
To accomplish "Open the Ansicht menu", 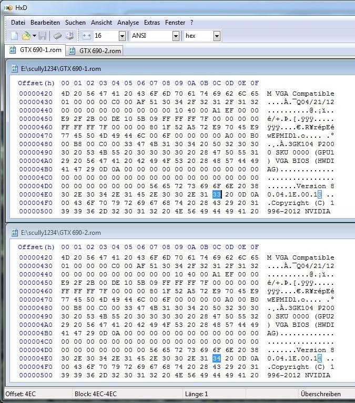I will pyautogui.click(x=102, y=23).
